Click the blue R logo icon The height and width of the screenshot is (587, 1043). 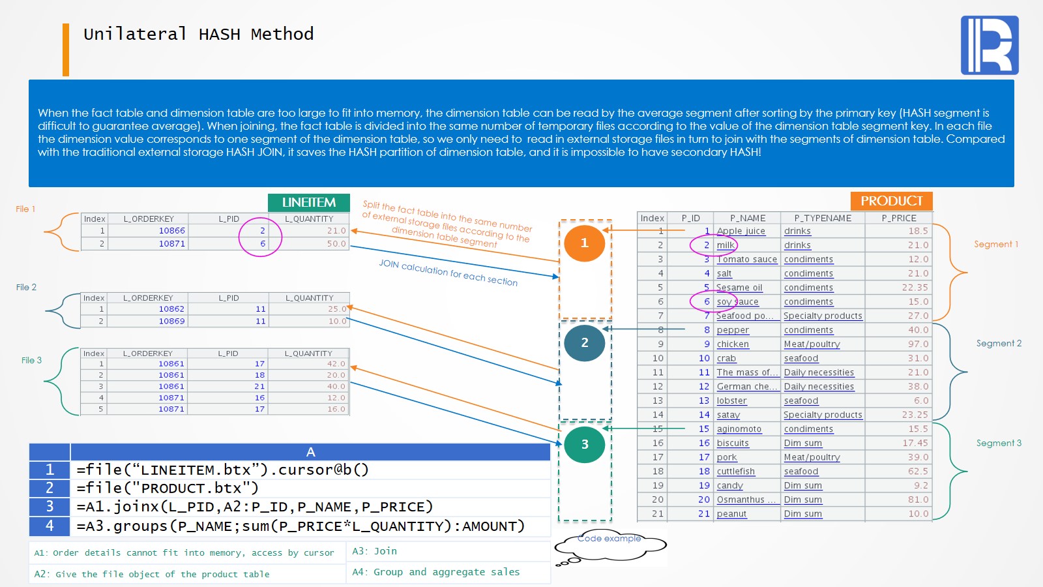click(990, 46)
